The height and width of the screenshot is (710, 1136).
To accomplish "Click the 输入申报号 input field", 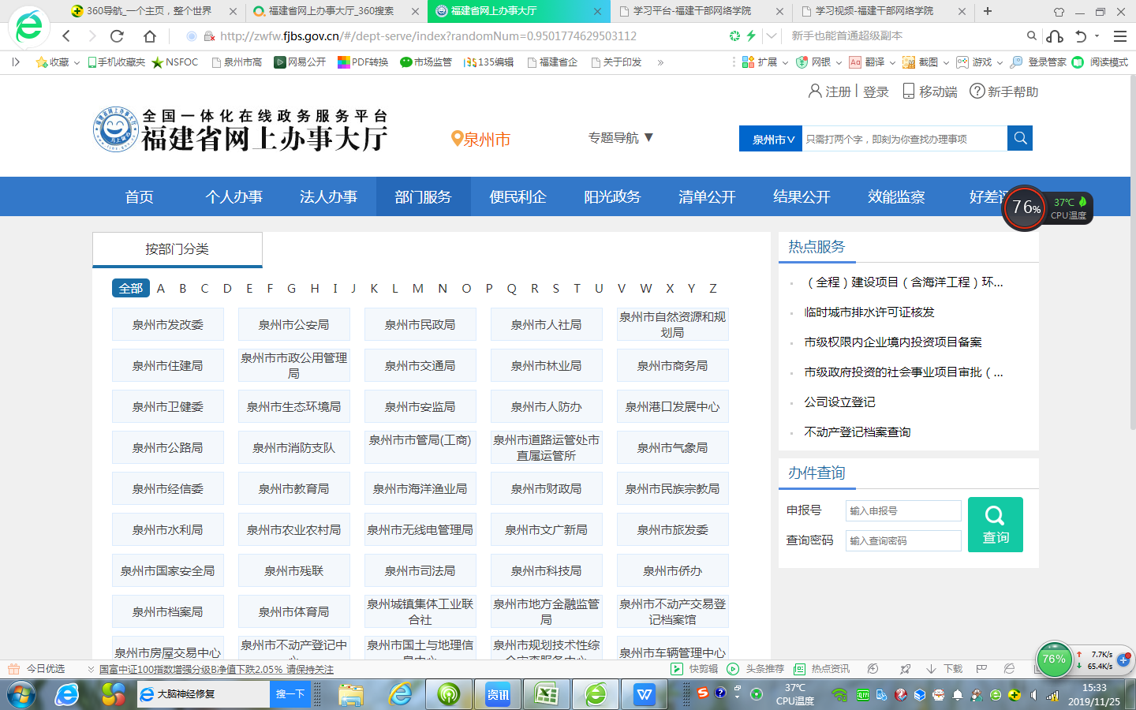I will click(x=902, y=511).
